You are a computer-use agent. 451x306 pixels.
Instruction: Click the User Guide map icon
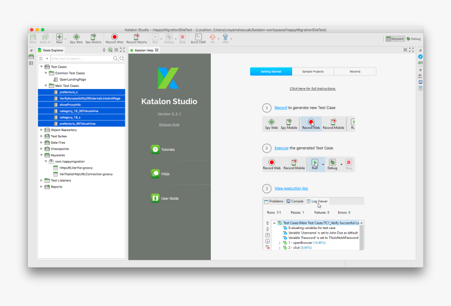(155, 198)
